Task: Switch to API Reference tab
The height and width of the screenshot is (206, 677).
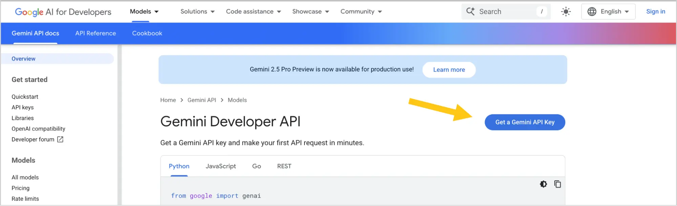Action: pyautogui.click(x=96, y=33)
